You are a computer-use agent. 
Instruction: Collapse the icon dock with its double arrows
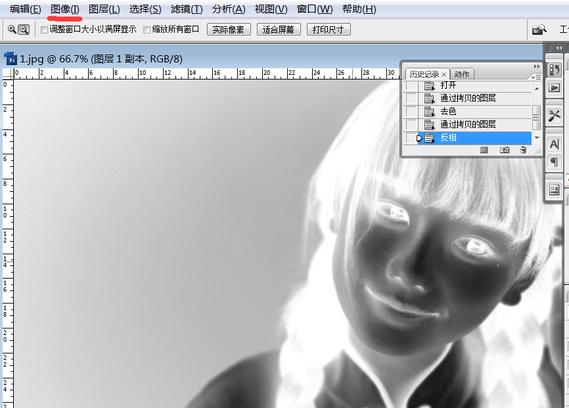(x=559, y=47)
